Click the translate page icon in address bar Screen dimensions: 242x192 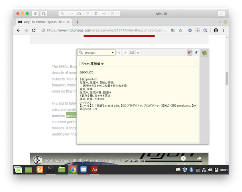173,30
